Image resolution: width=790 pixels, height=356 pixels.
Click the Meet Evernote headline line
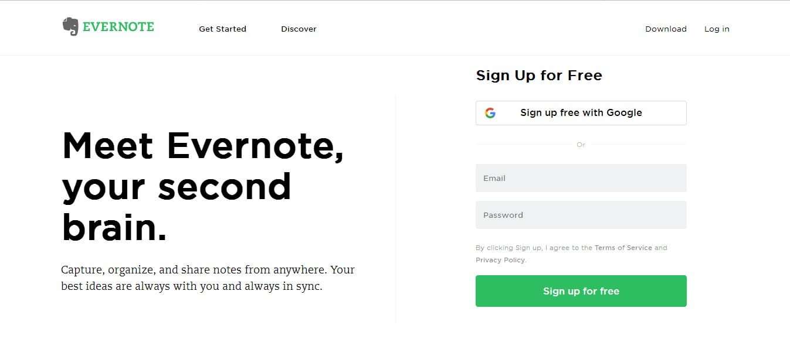[x=202, y=146]
